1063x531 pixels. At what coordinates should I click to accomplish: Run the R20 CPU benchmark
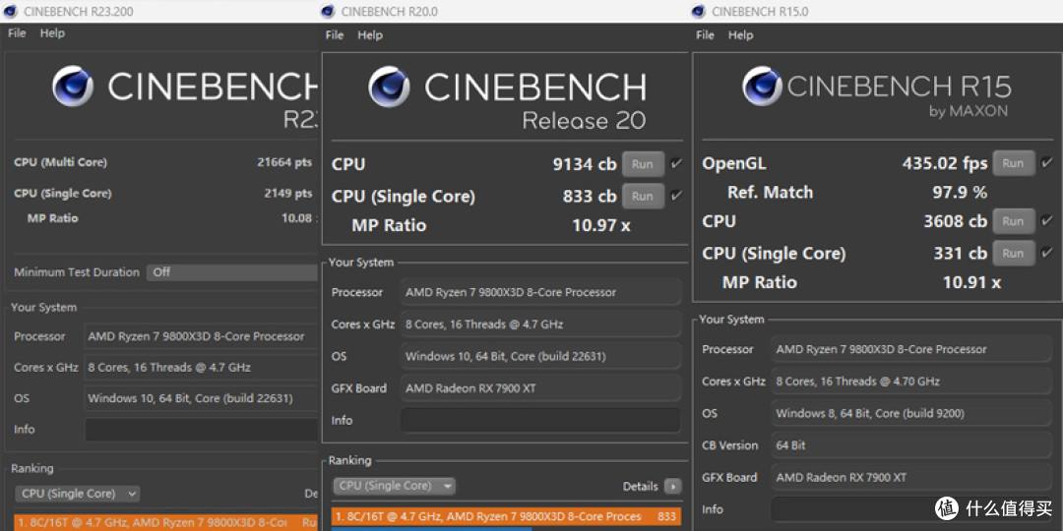tap(643, 164)
